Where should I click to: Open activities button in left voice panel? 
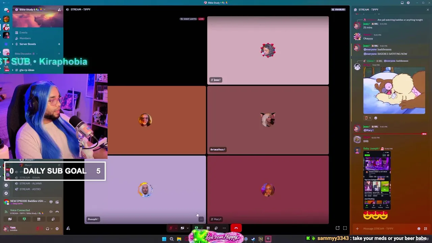(x=39, y=219)
